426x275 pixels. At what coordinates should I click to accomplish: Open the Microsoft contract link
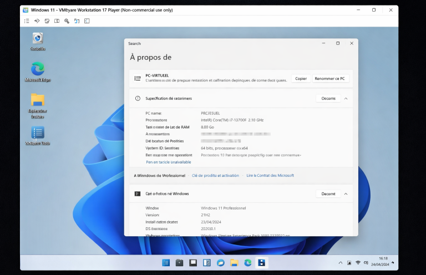pyautogui.click(x=270, y=175)
